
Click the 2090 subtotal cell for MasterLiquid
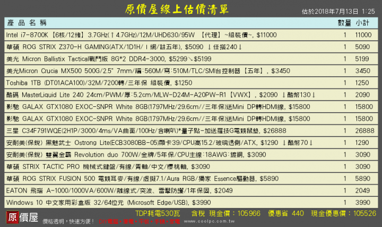coord(363,95)
